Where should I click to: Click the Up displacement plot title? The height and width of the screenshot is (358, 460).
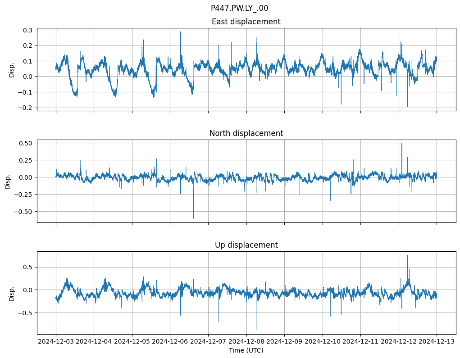click(246, 245)
